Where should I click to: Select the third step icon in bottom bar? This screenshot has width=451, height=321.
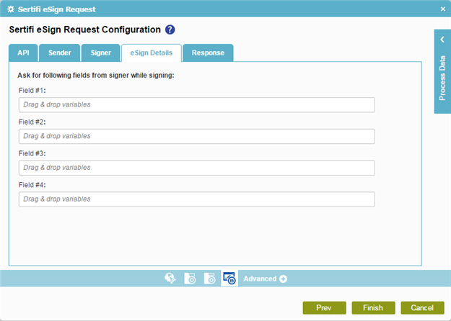point(209,279)
